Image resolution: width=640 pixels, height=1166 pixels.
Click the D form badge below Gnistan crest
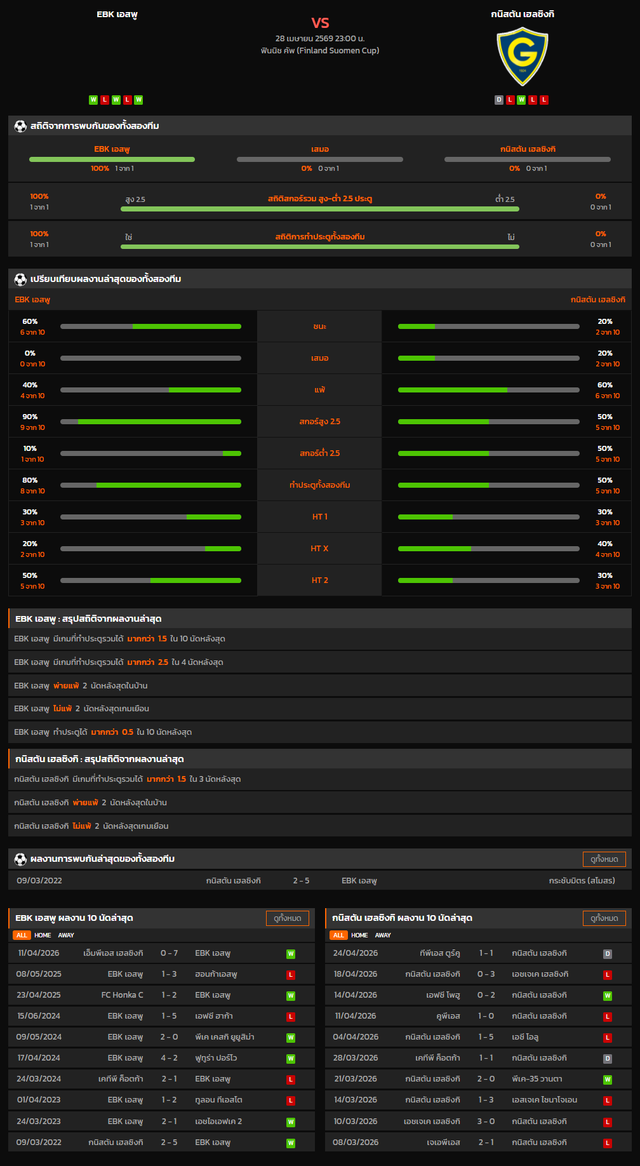[499, 100]
